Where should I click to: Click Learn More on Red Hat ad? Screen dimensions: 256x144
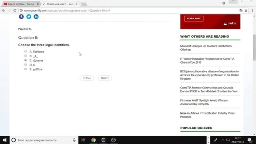(x=194, y=18)
